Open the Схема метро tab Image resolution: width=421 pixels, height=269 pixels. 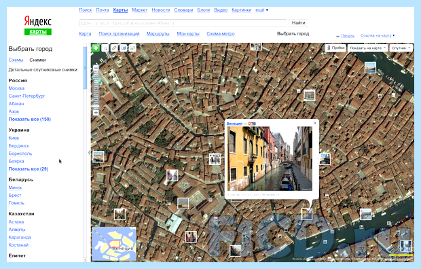coord(221,33)
